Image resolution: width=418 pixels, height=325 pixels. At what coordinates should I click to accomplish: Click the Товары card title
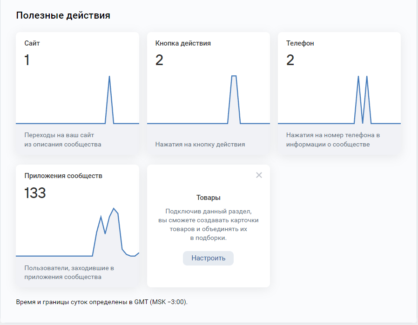pos(208,198)
